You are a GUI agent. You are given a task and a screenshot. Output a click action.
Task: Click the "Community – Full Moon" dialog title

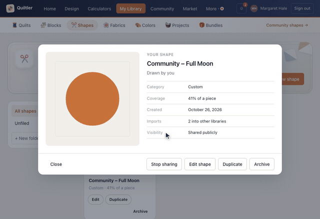180,63
